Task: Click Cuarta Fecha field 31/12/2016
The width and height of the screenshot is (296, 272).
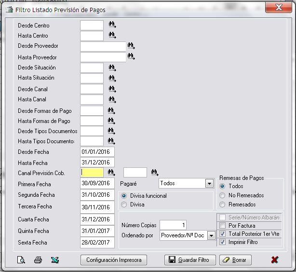Action: pos(97,219)
